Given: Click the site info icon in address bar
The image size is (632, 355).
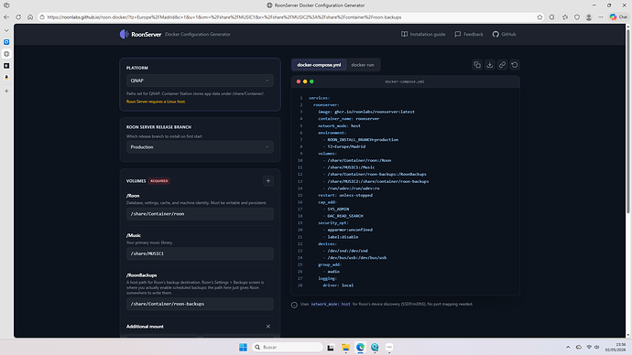Looking at the screenshot, I should pos(42,17).
